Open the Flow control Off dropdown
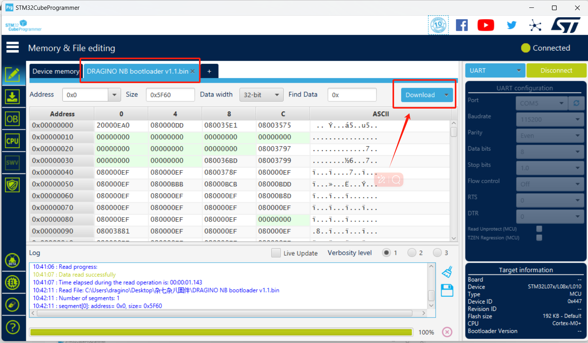This screenshot has width=588, height=343. point(550,184)
